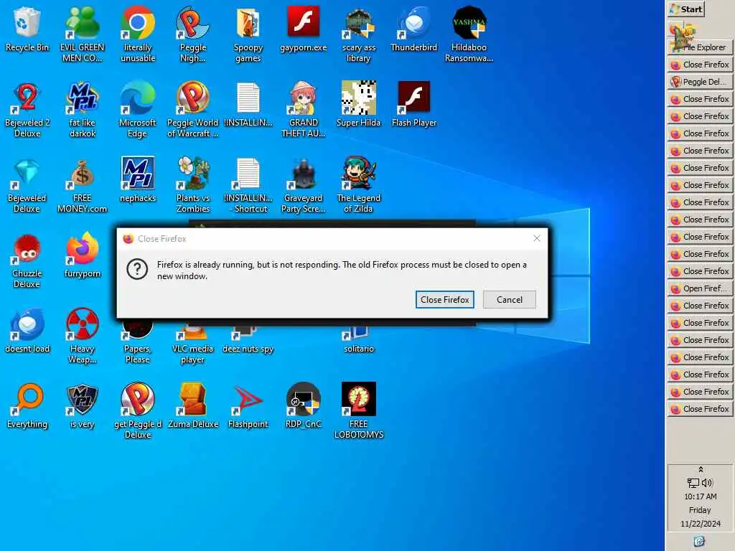
Task: Select the Peggle World of Warcraft icon
Action: 192,109
